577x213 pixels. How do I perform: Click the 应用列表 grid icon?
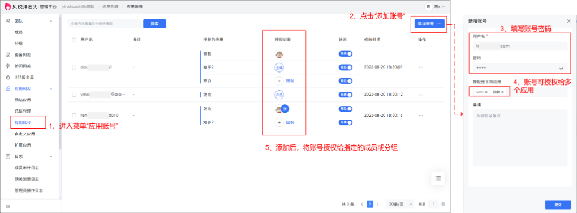(x=8, y=89)
